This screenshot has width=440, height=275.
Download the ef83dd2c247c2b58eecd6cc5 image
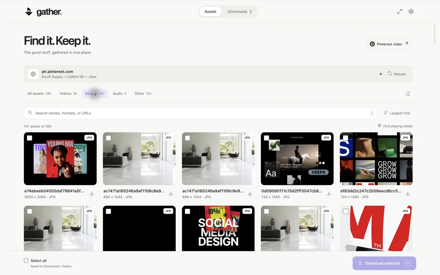click(x=408, y=194)
